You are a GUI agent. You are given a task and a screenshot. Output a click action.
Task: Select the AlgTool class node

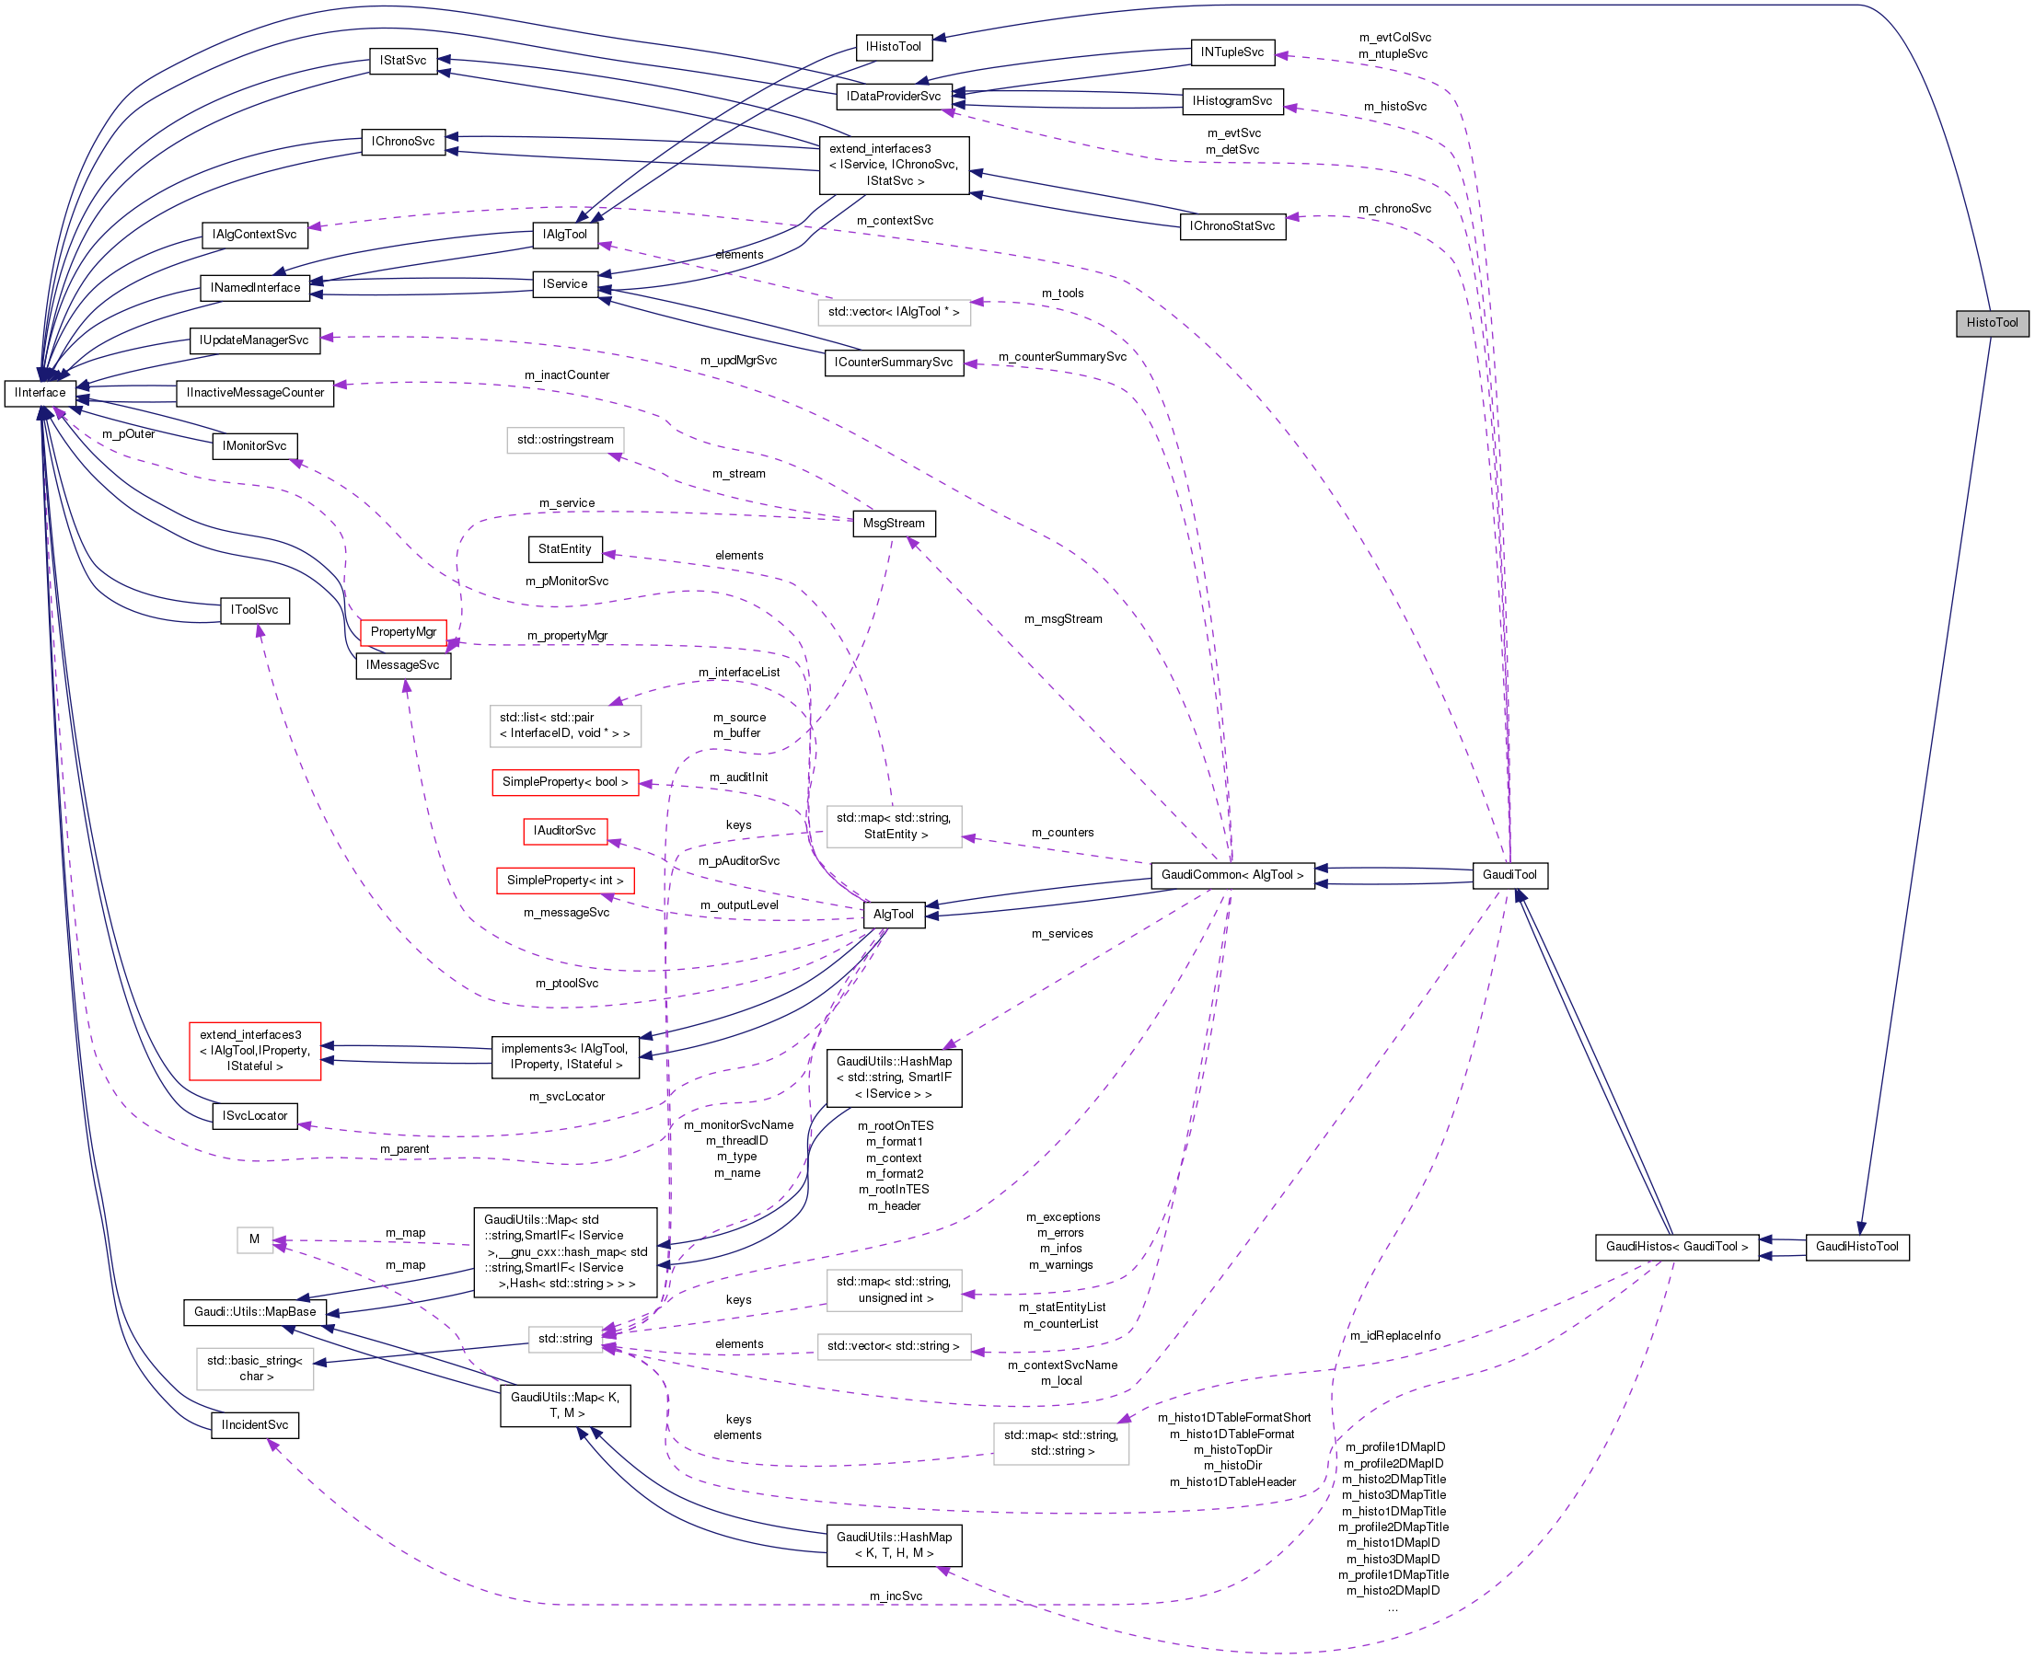pyautogui.click(x=895, y=915)
